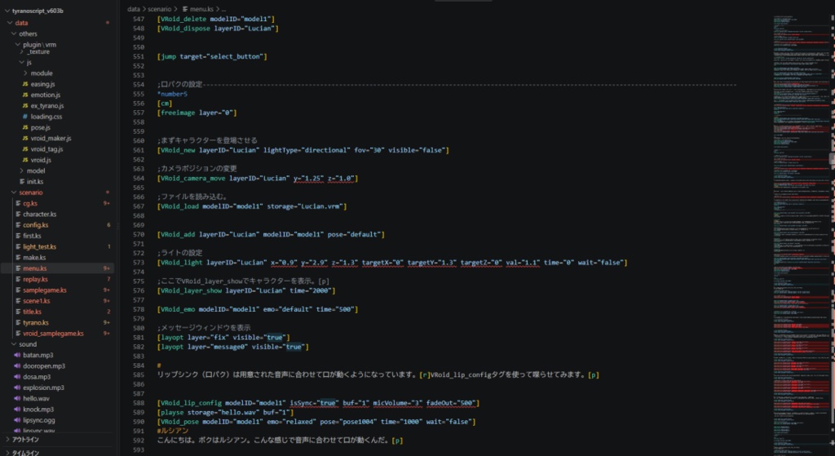Click the editor vertical scrollbar
This screenshot has width=835, height=456.
832,159
